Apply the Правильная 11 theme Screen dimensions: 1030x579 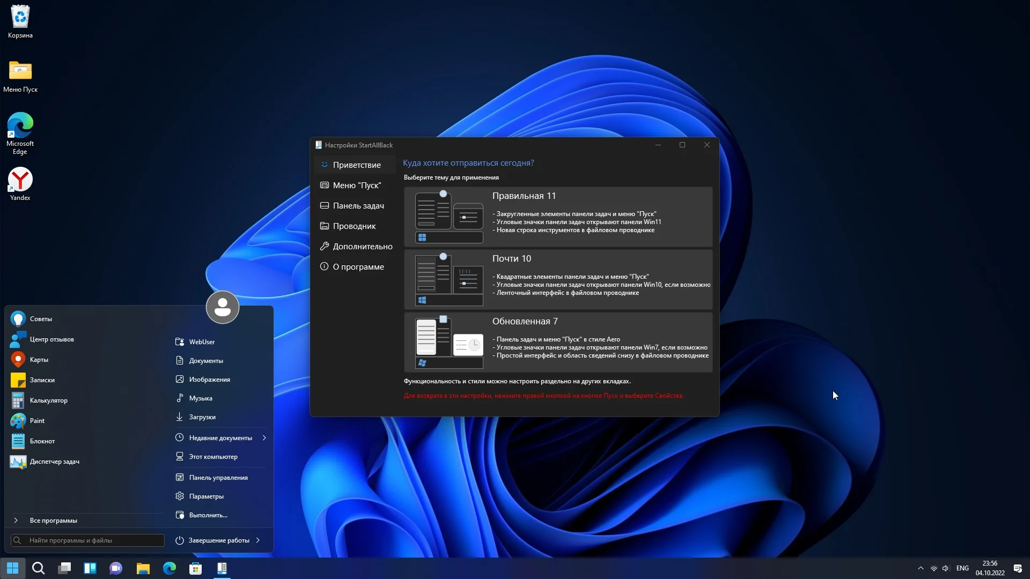coord(558,217)
